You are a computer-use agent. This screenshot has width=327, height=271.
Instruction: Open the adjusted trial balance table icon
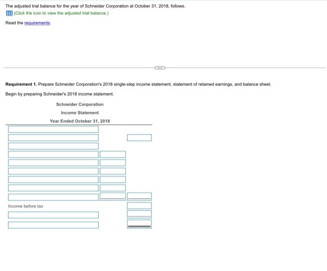(x=9, y=13)
